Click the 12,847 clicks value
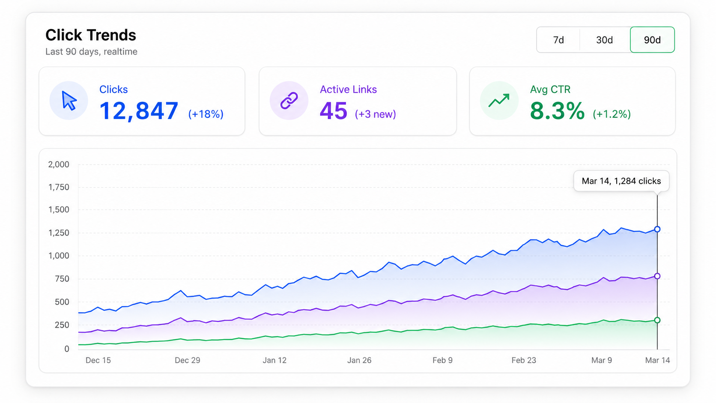Viewport: 716px width, 403px height. (139, 111)
